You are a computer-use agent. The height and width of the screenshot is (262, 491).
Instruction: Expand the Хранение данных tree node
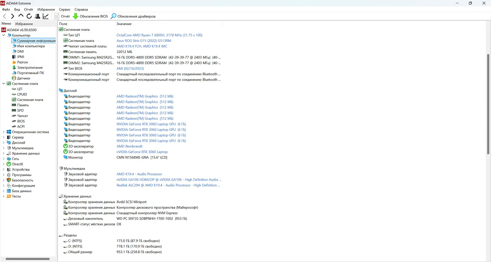[4, 153]
